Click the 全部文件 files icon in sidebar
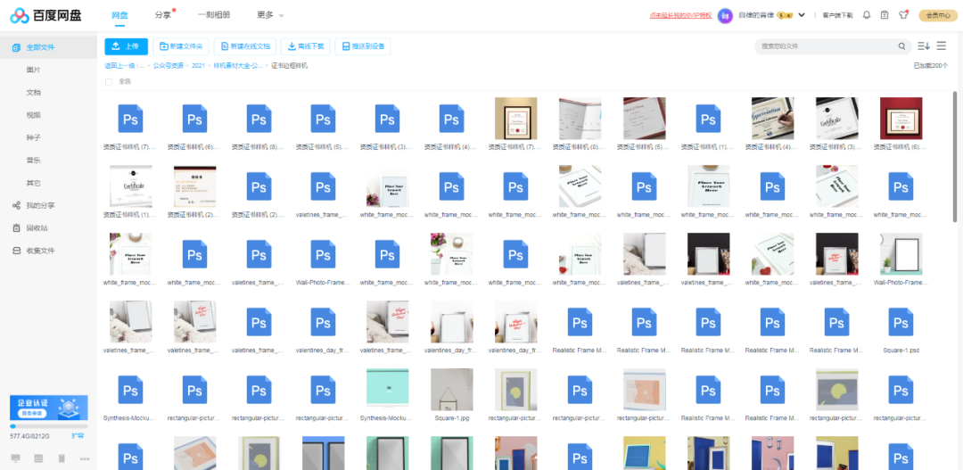This screenshot has width=963, height=470. (x=17, y=47)
